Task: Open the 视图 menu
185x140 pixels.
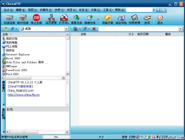Action: pyautogui.click(x=33, y=10)
